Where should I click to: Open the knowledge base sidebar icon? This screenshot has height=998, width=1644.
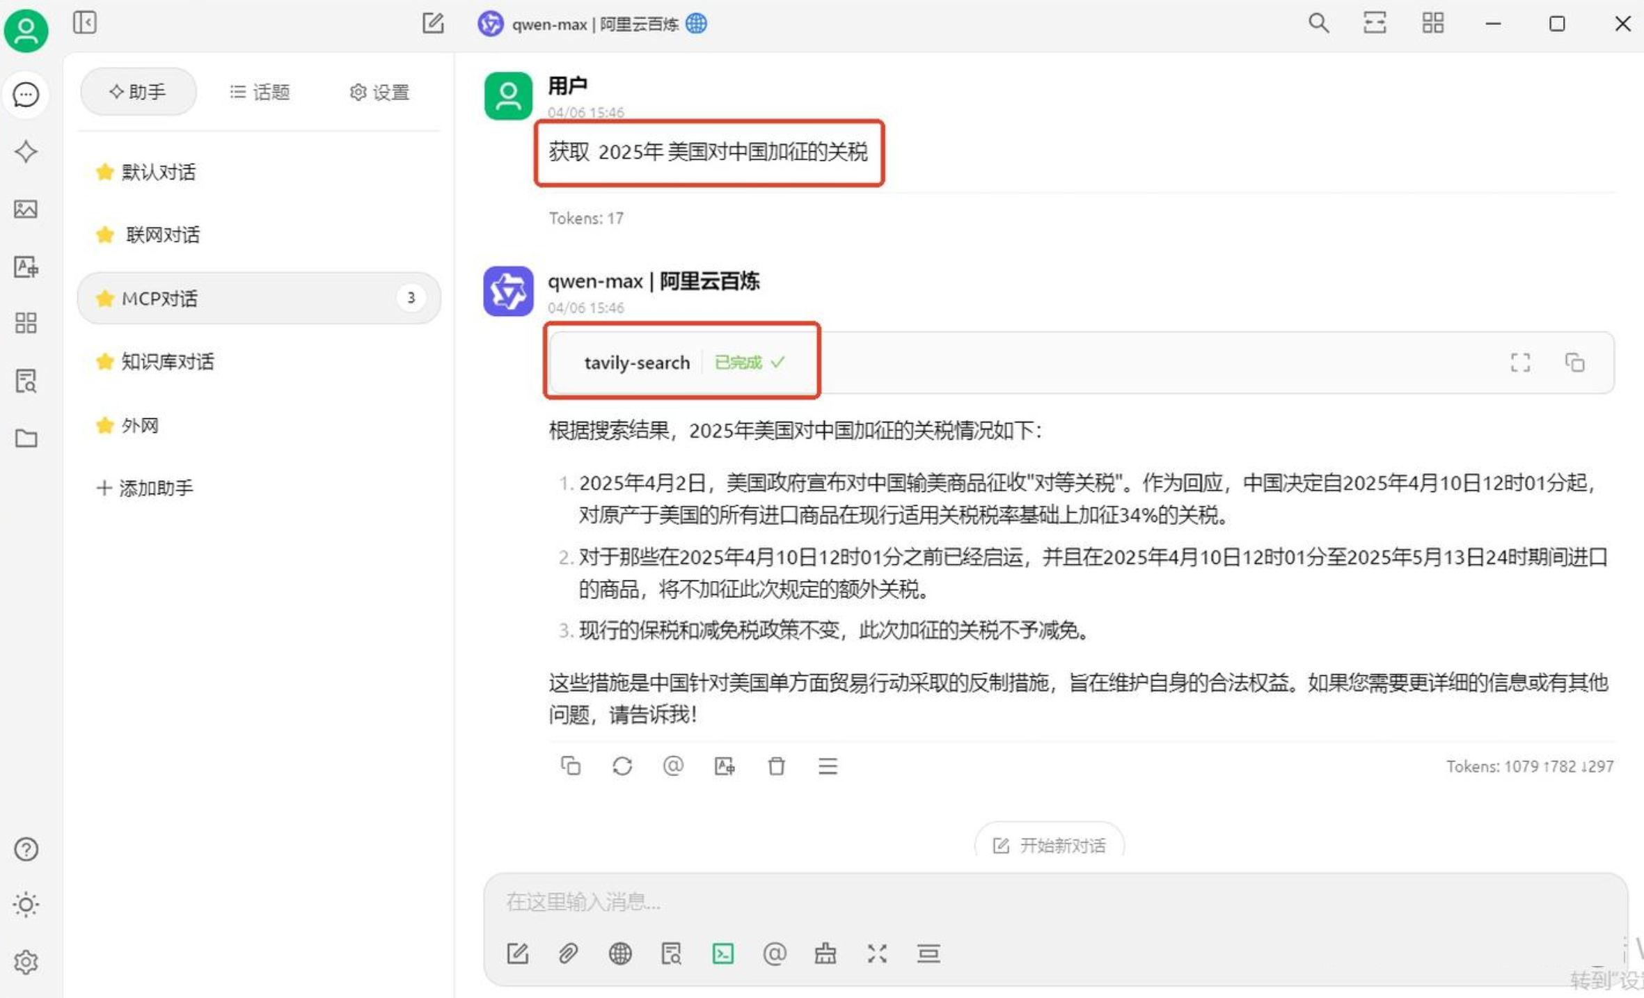[26, 381]
